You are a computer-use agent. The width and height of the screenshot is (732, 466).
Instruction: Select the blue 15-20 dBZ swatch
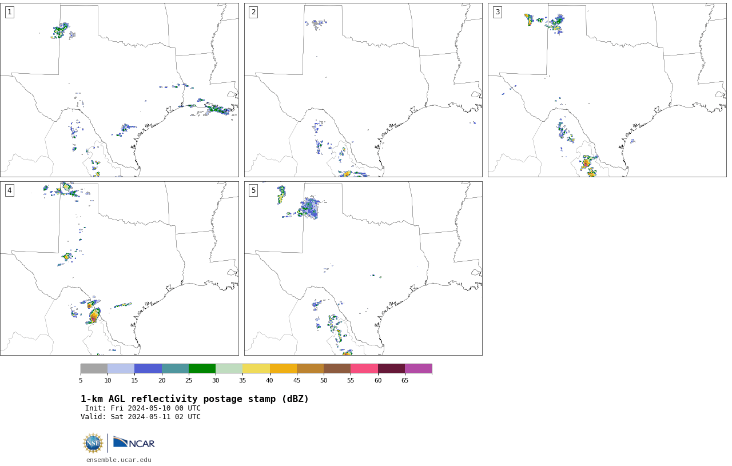click(148, 368)
